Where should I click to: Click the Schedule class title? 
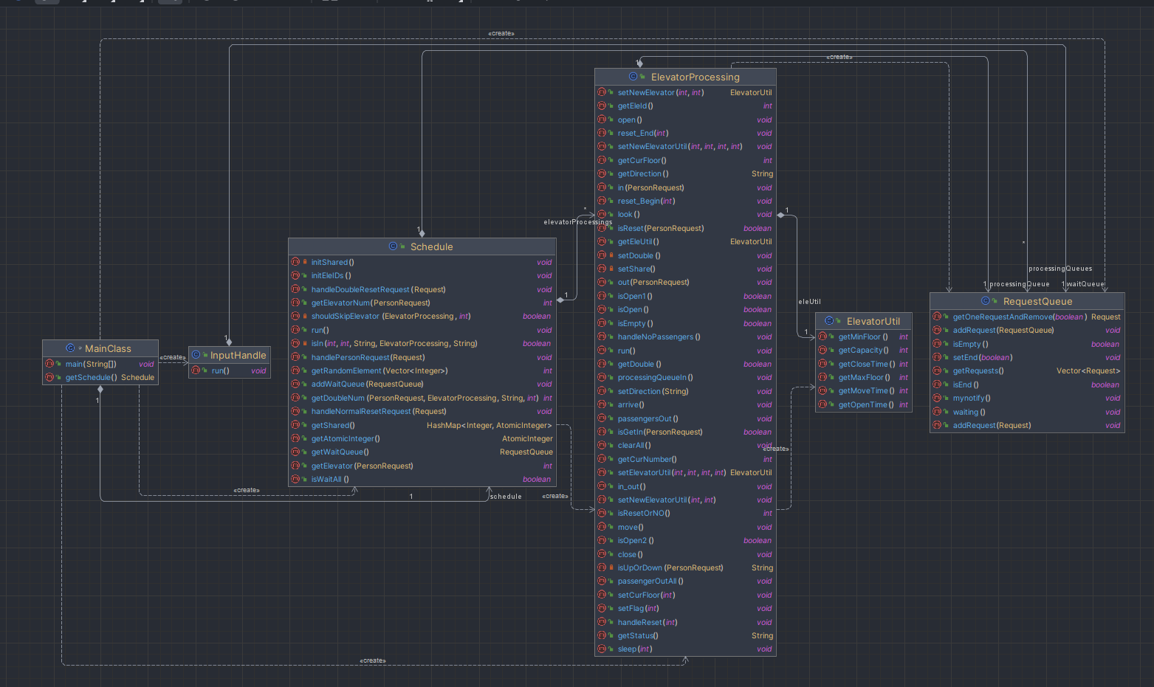point(432,246)
